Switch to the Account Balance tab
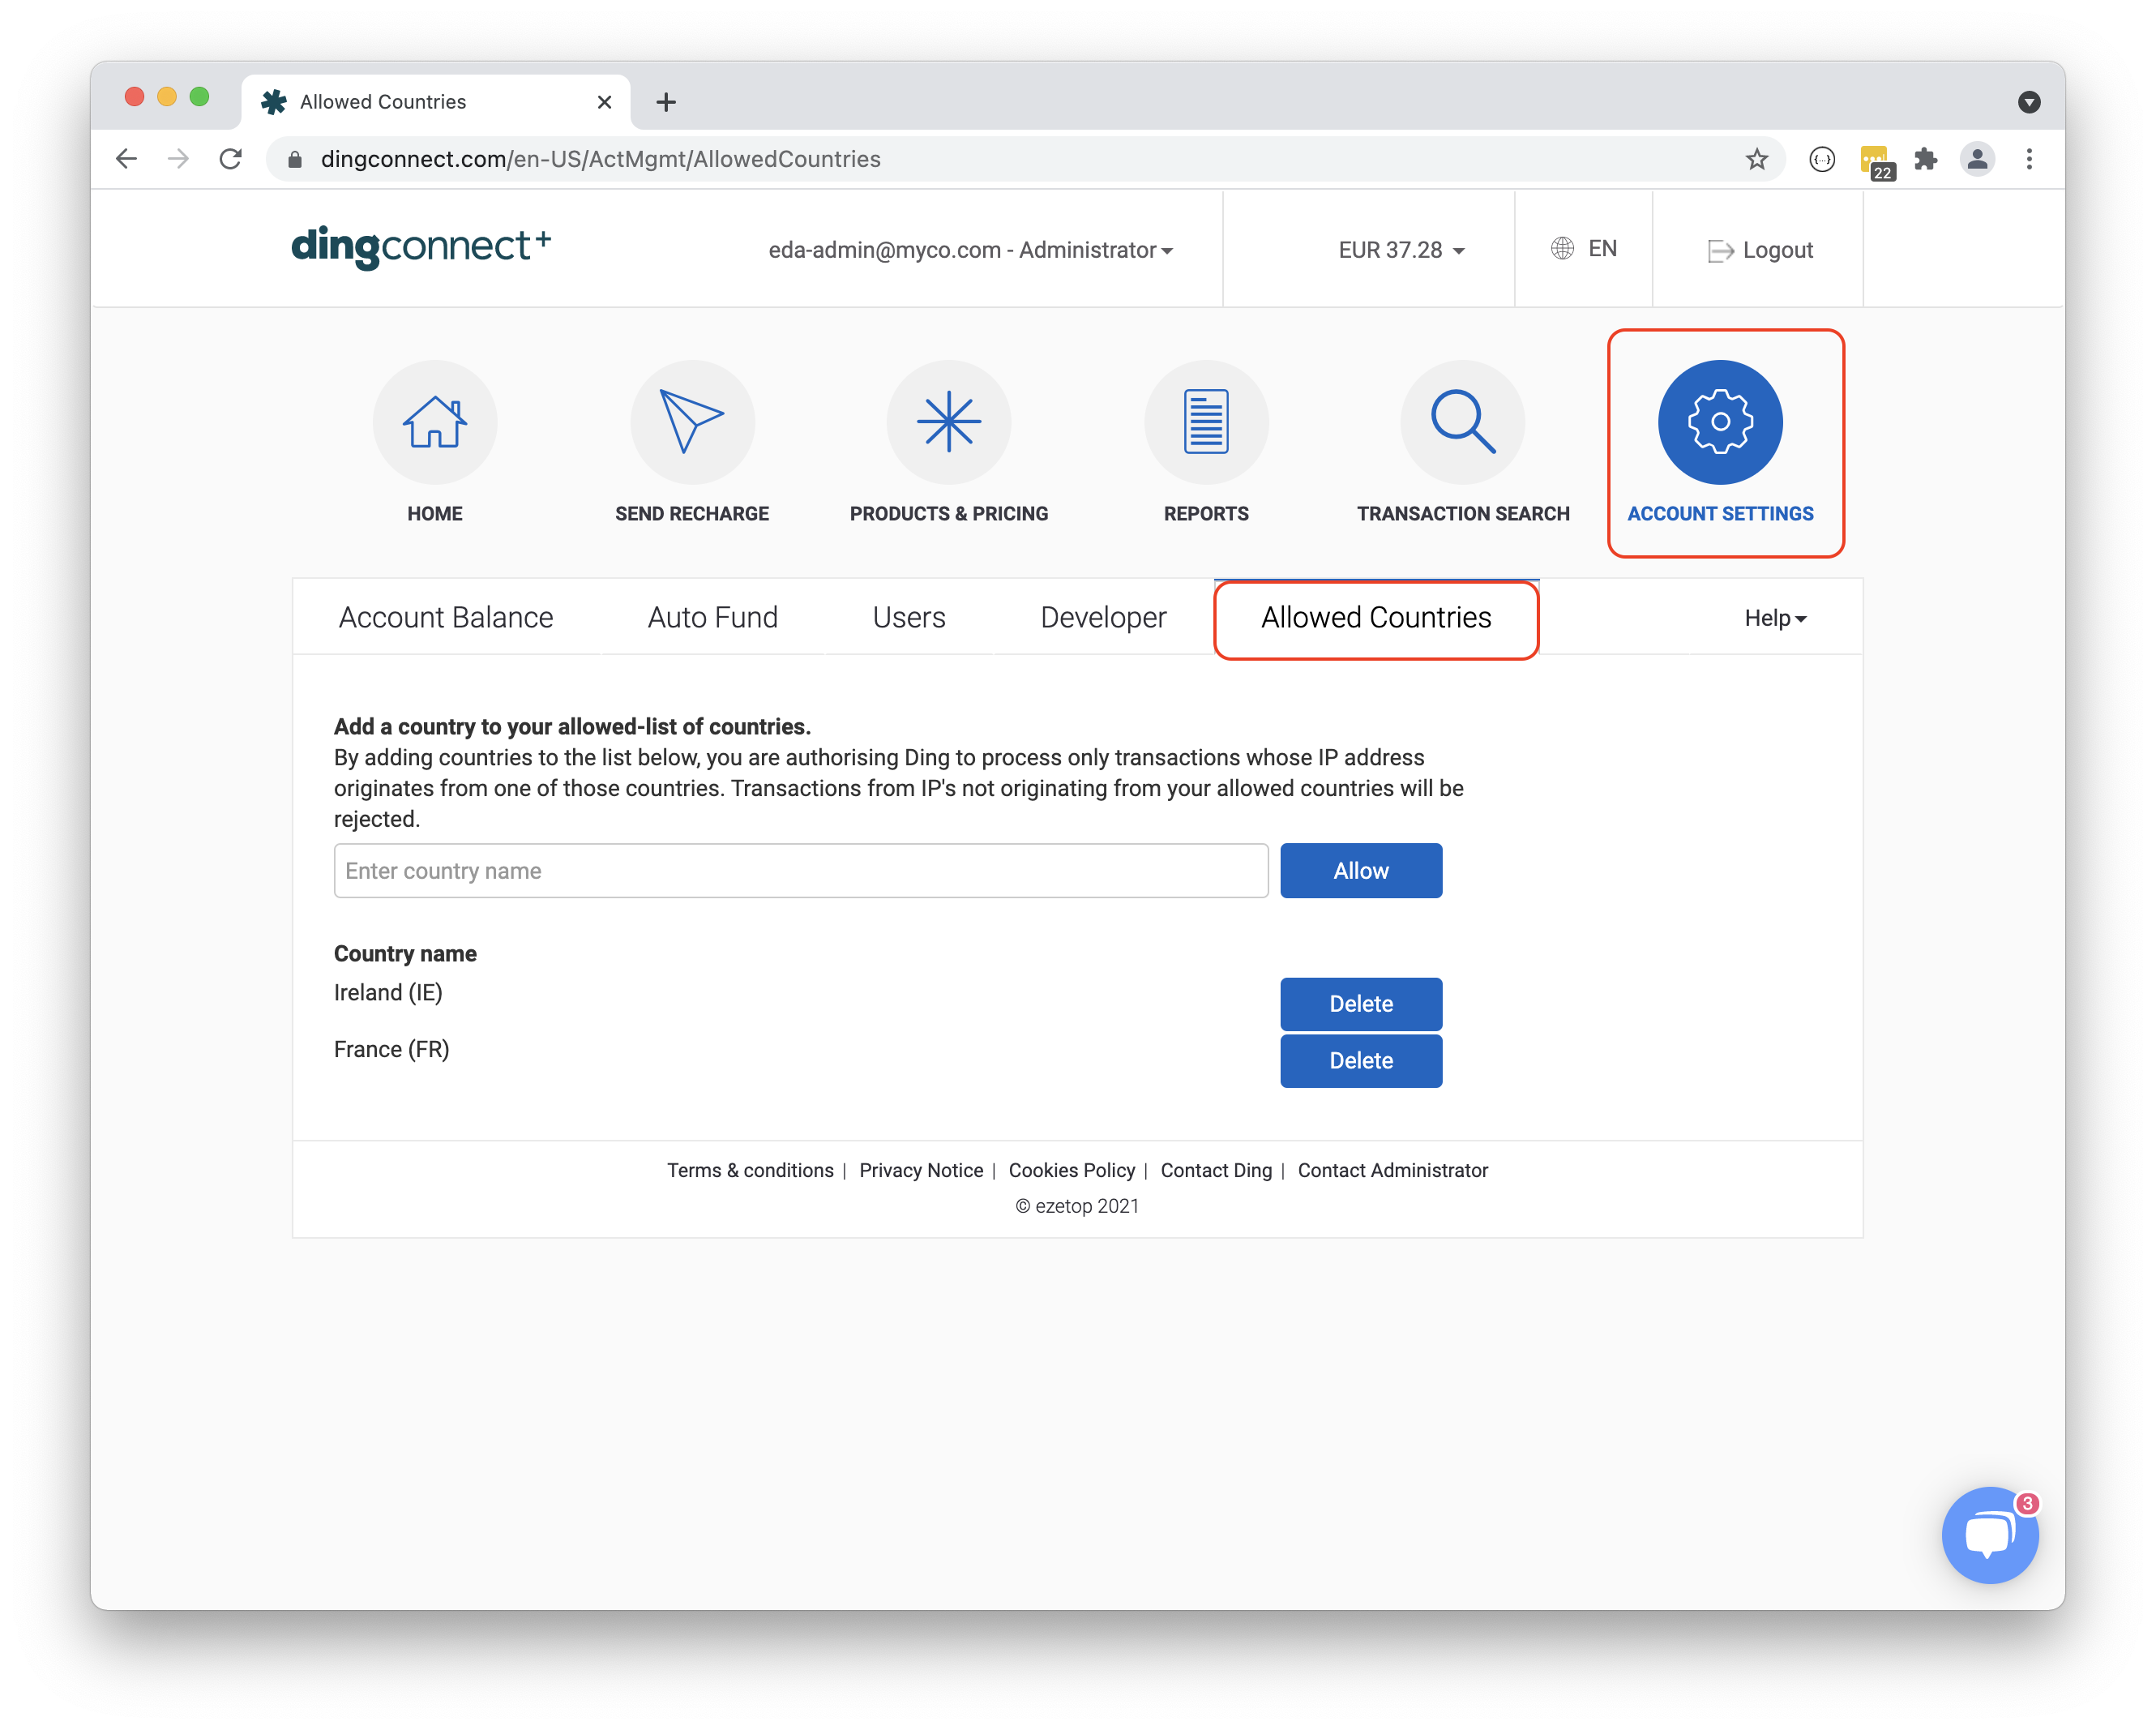 click(x=446, y=617)
